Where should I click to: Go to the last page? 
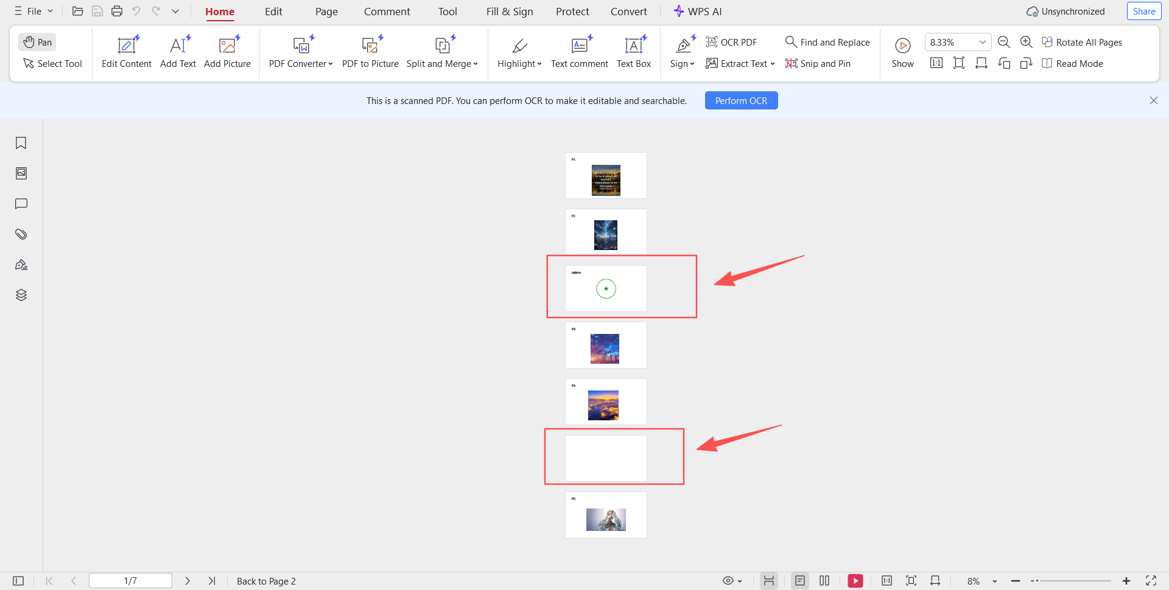[x=212, y=581]
